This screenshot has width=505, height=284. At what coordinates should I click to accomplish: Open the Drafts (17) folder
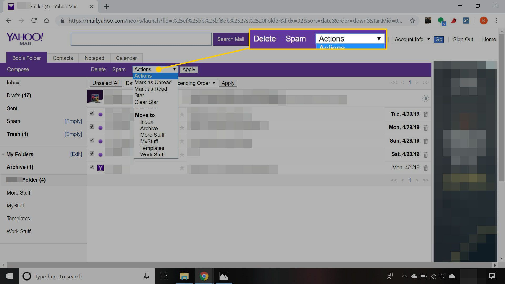pos(19,95)
